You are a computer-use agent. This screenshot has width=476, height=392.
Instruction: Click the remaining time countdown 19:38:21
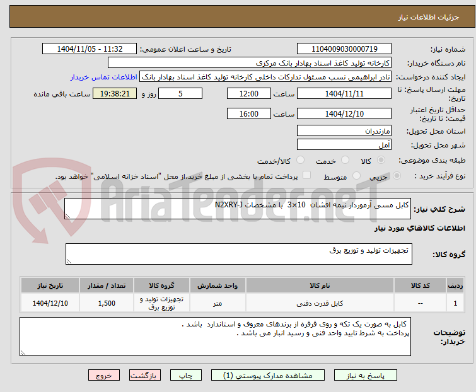[x=115, y=93]
